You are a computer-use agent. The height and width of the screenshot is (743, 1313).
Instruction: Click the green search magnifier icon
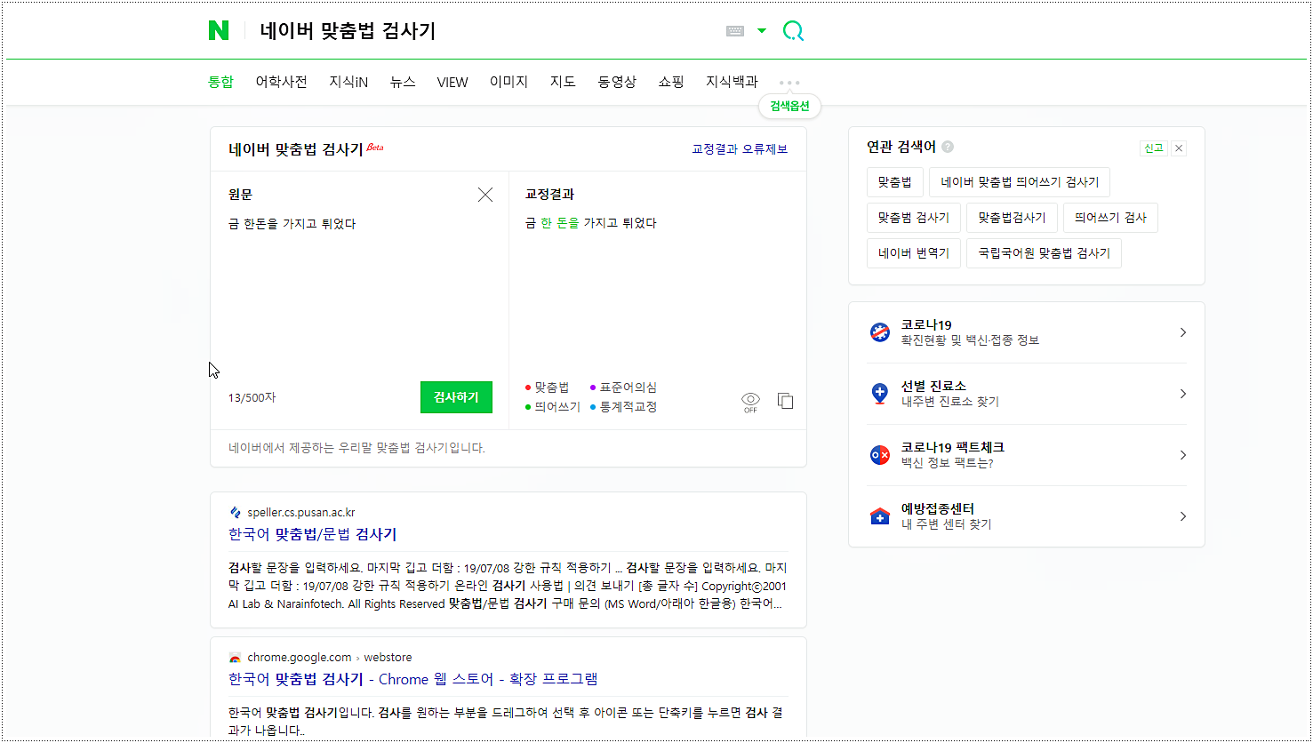click(x=793, y=31)
